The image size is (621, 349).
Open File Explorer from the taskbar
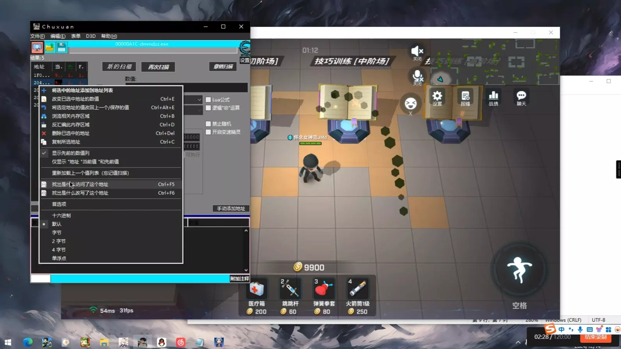click(104, 342)
